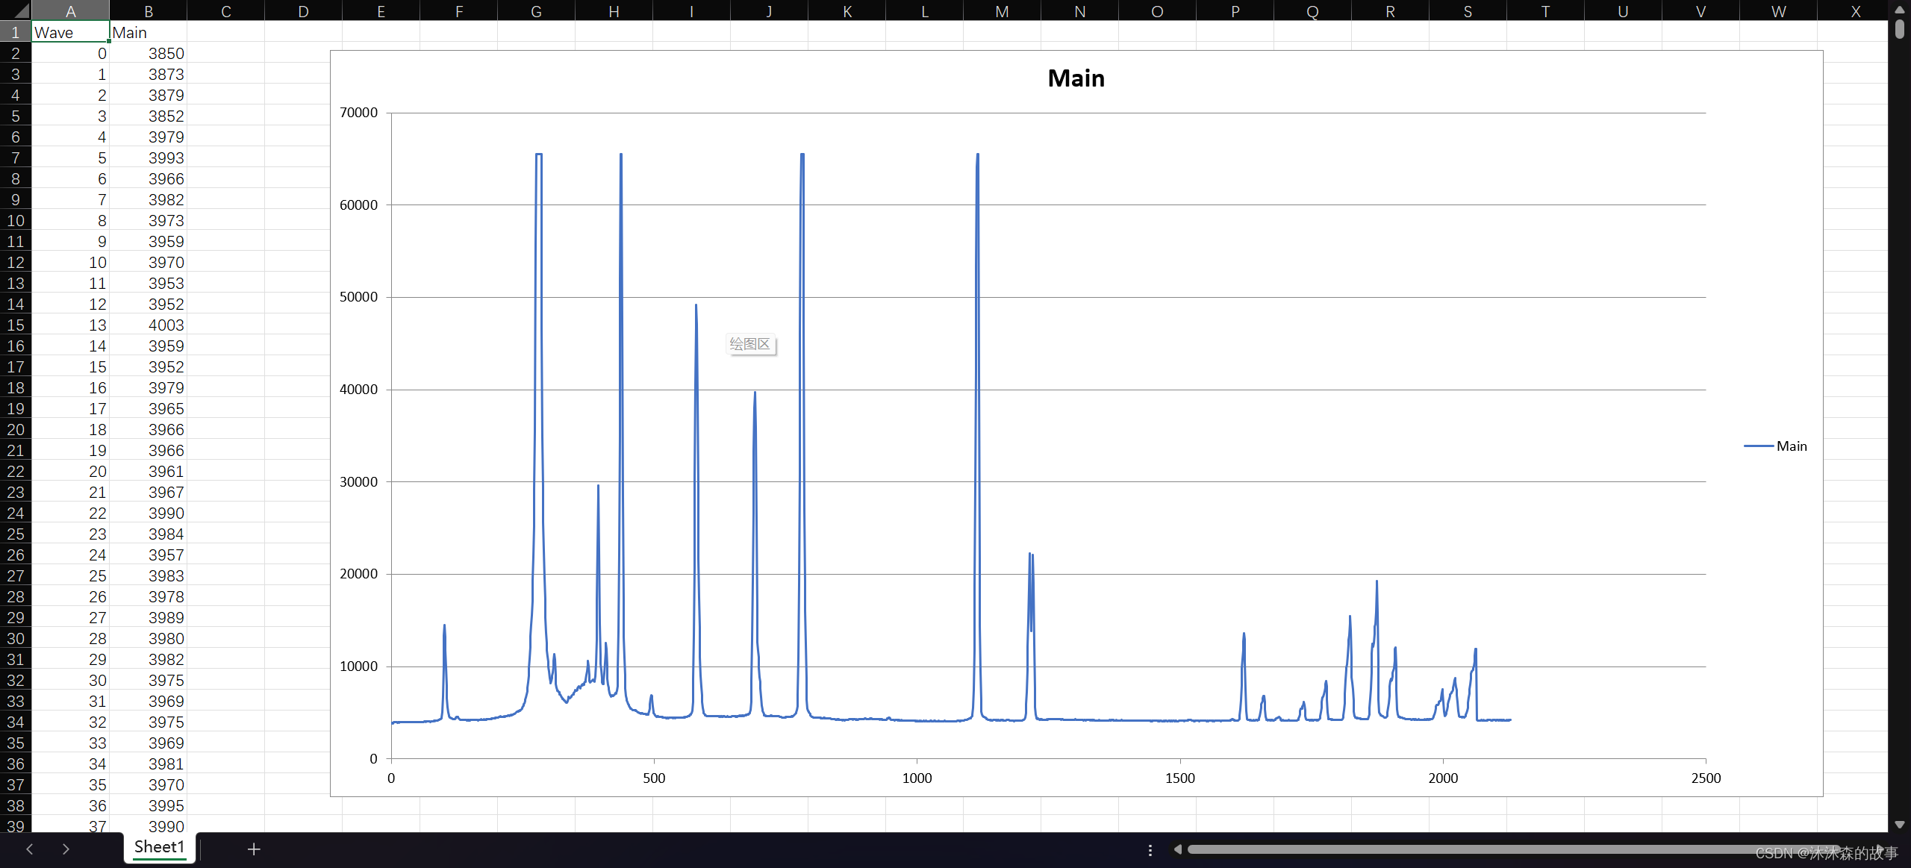The height and width of the screenshot is (868, 1911).
Task: Click the Main legend entry
Action: coord(1791,446)
